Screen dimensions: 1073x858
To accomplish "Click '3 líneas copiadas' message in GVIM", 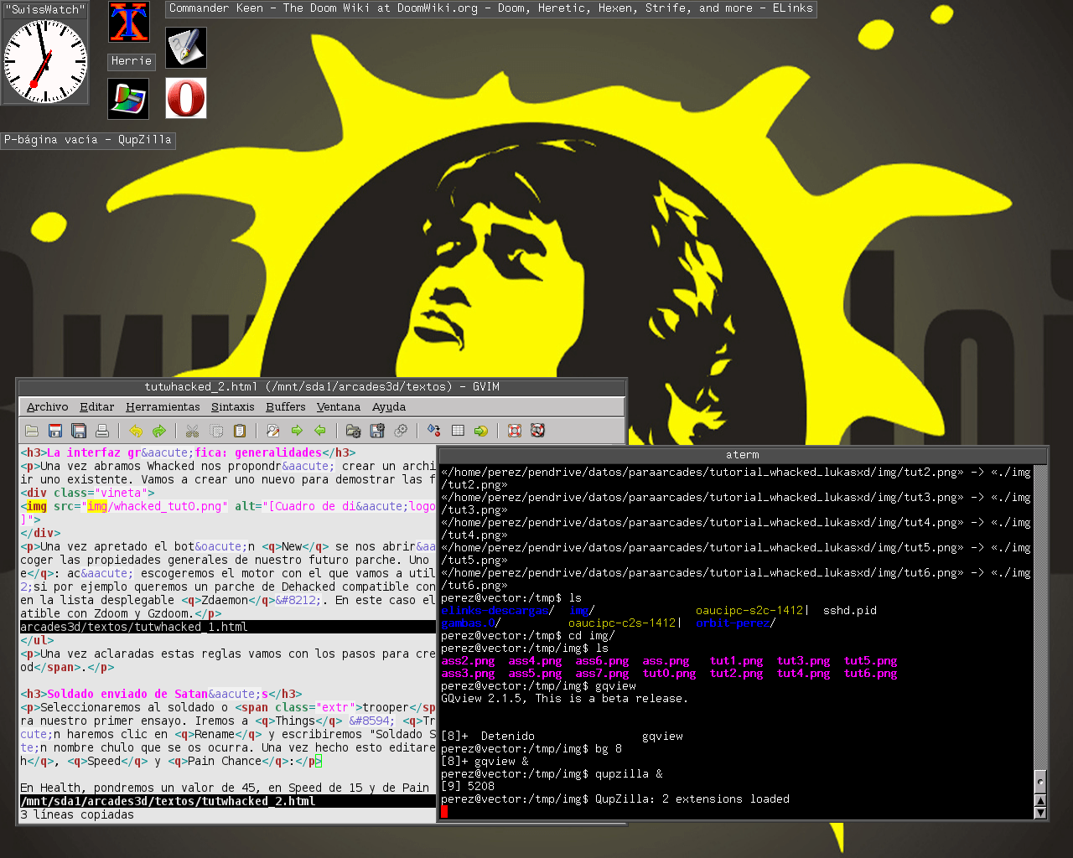I will click(x=77, y=814).
